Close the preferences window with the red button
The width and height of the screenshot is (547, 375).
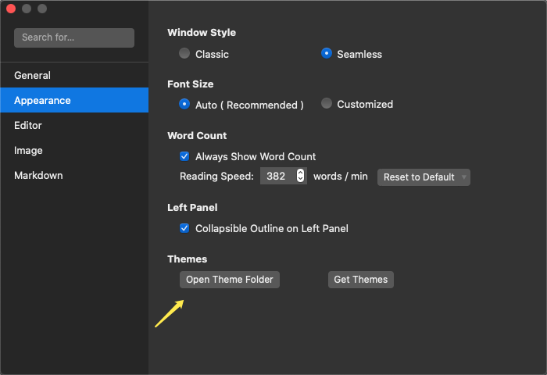[11, 9]
